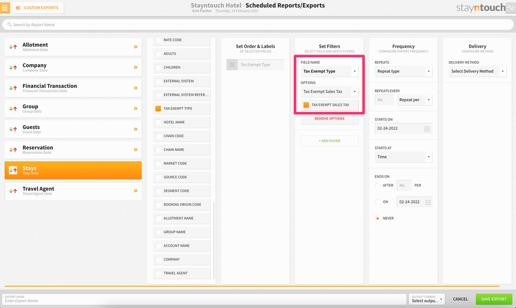Select the Travel Agent data category
Viewport: 516px width, 308px height.
coord(73,191)
